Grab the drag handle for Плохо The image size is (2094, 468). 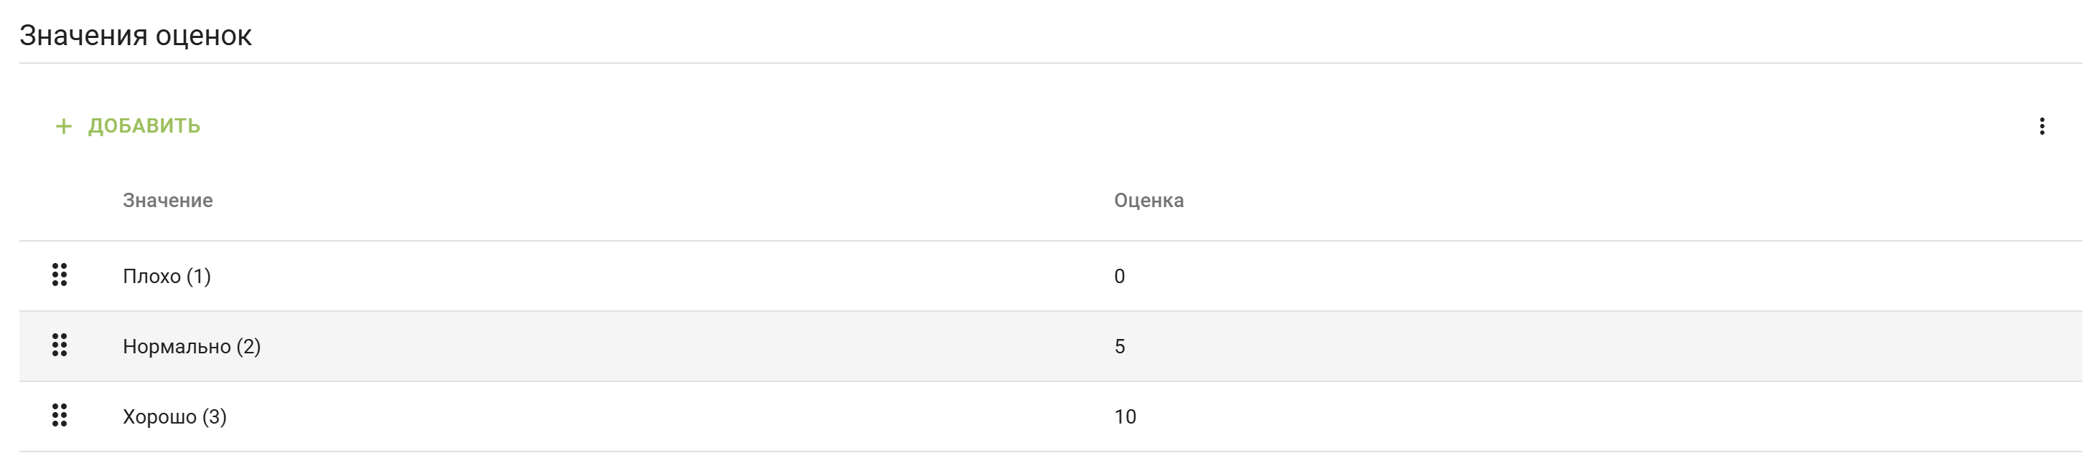60,276
